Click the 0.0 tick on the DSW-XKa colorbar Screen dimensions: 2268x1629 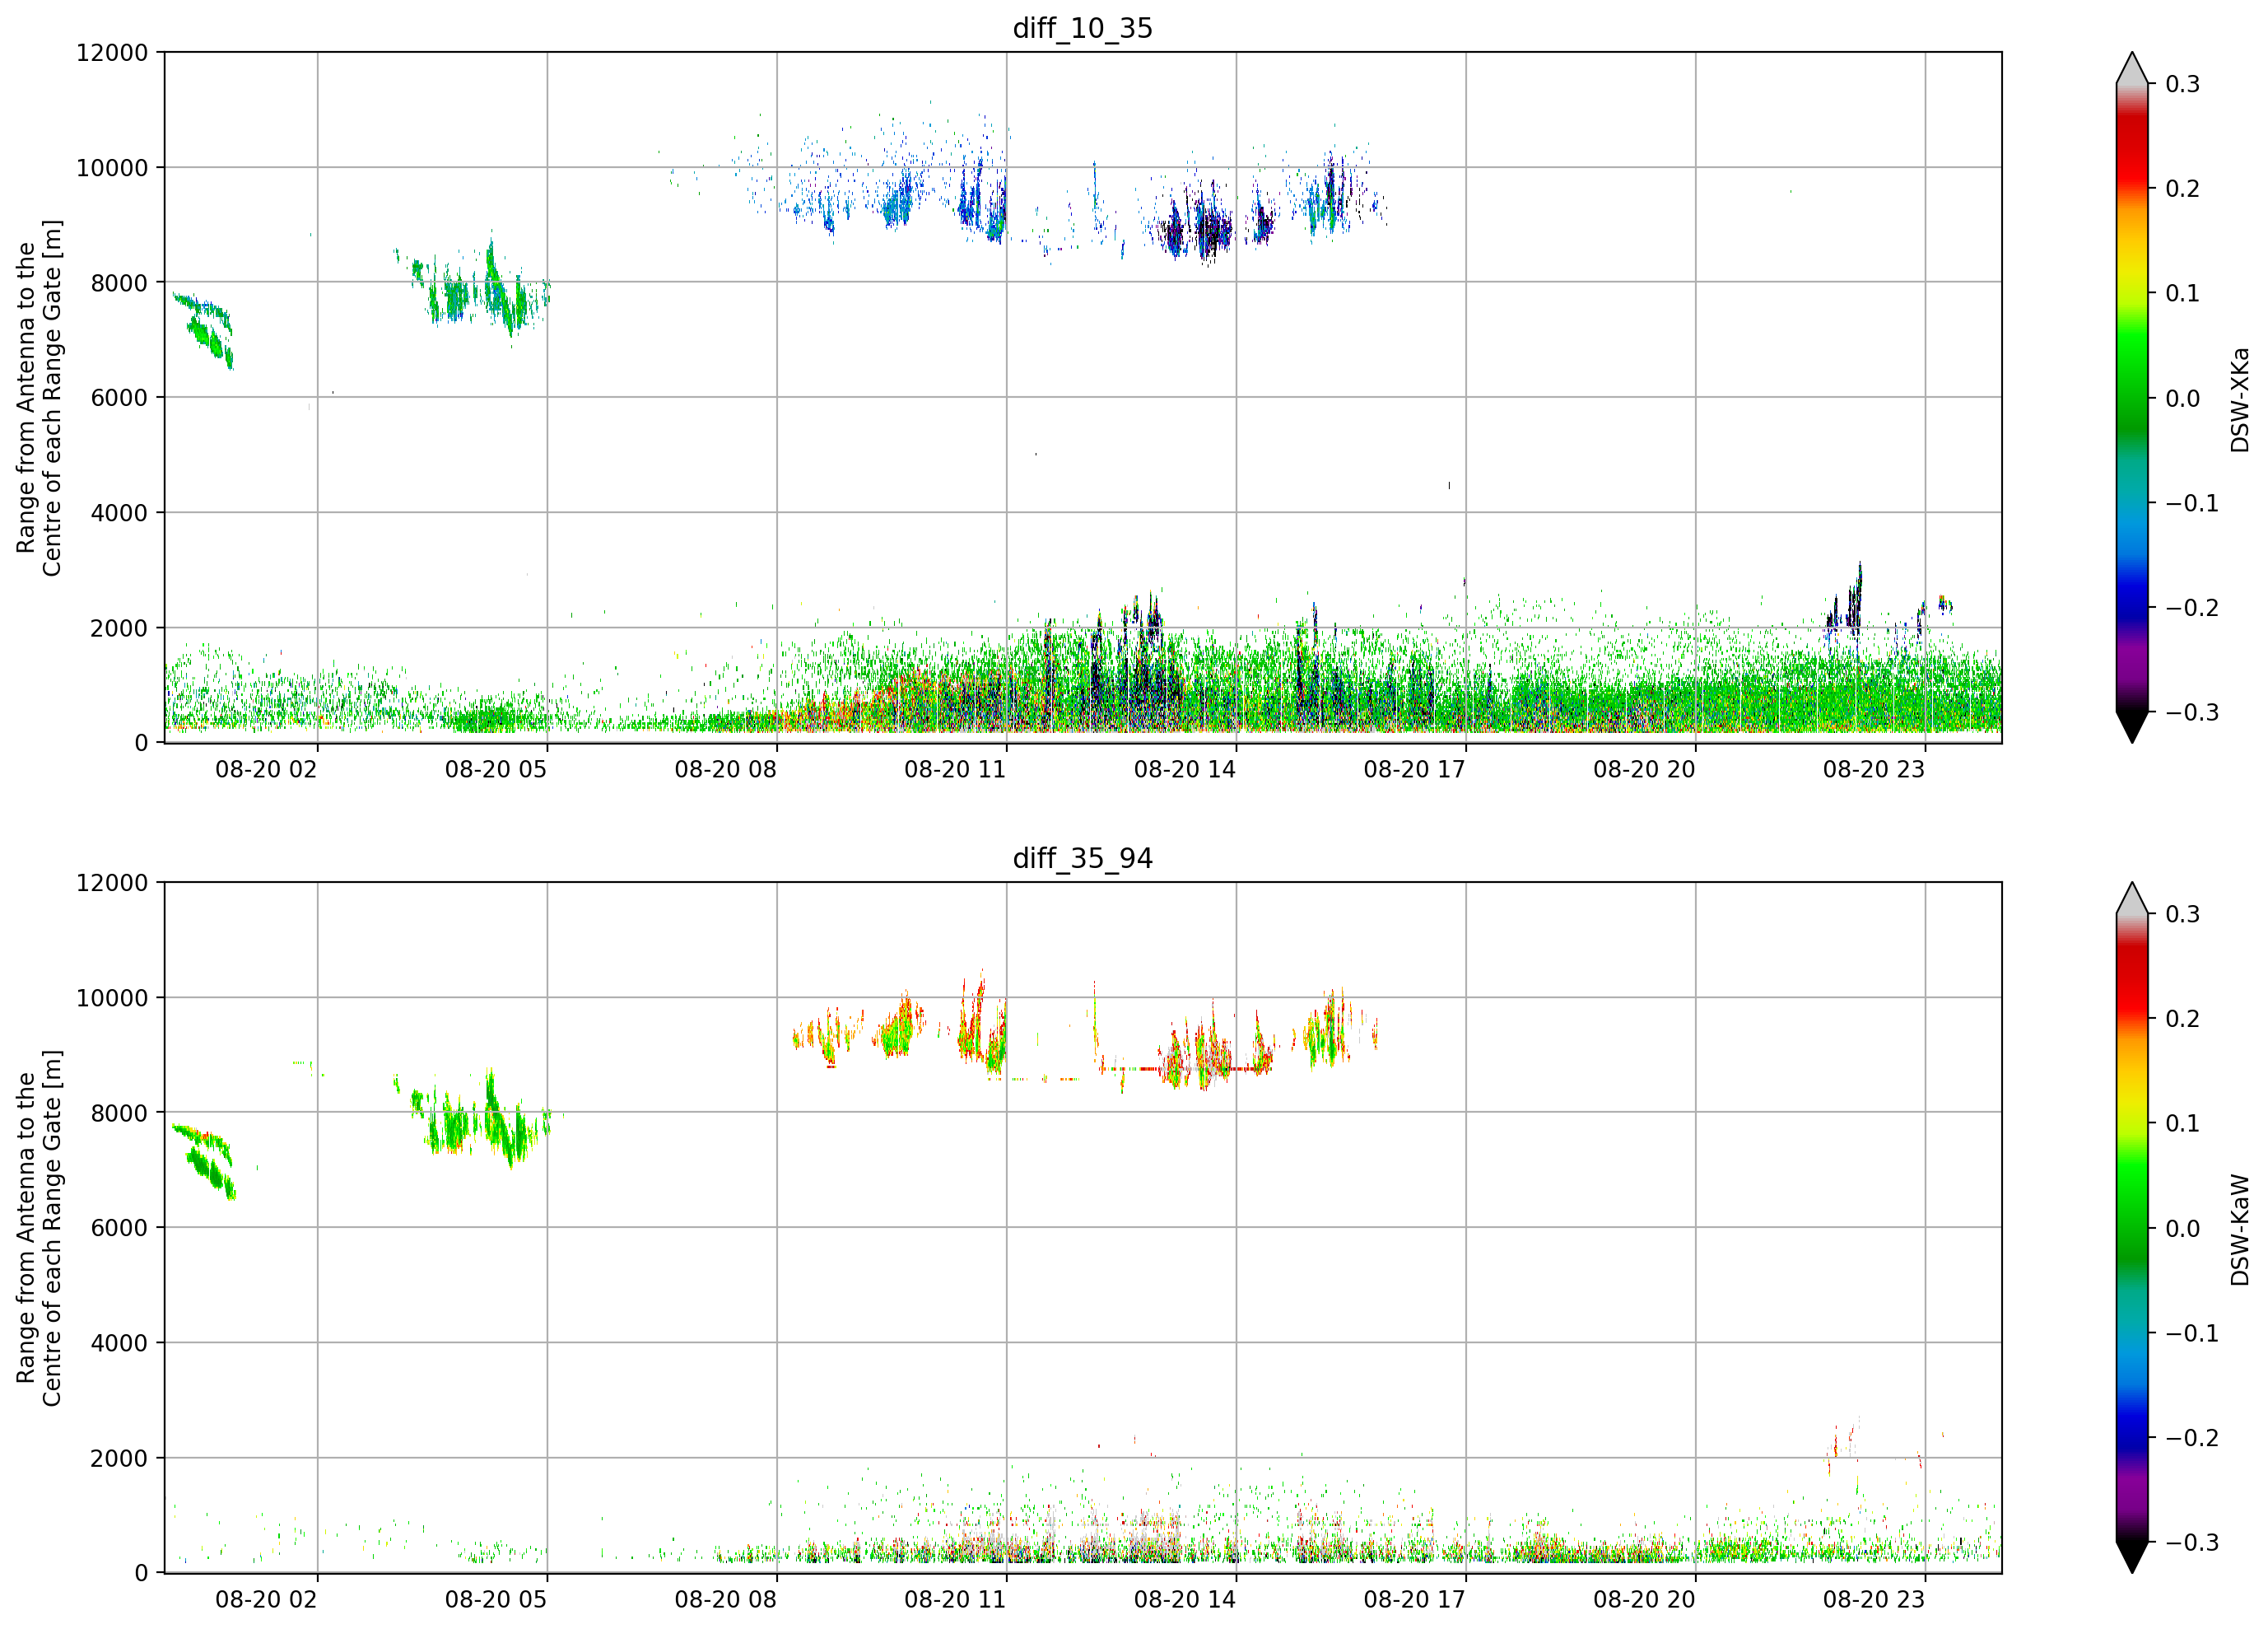pyautogui.click(x=2183, y=399)
